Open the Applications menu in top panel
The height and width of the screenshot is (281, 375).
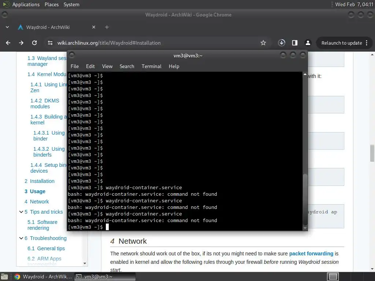point(26,4)
